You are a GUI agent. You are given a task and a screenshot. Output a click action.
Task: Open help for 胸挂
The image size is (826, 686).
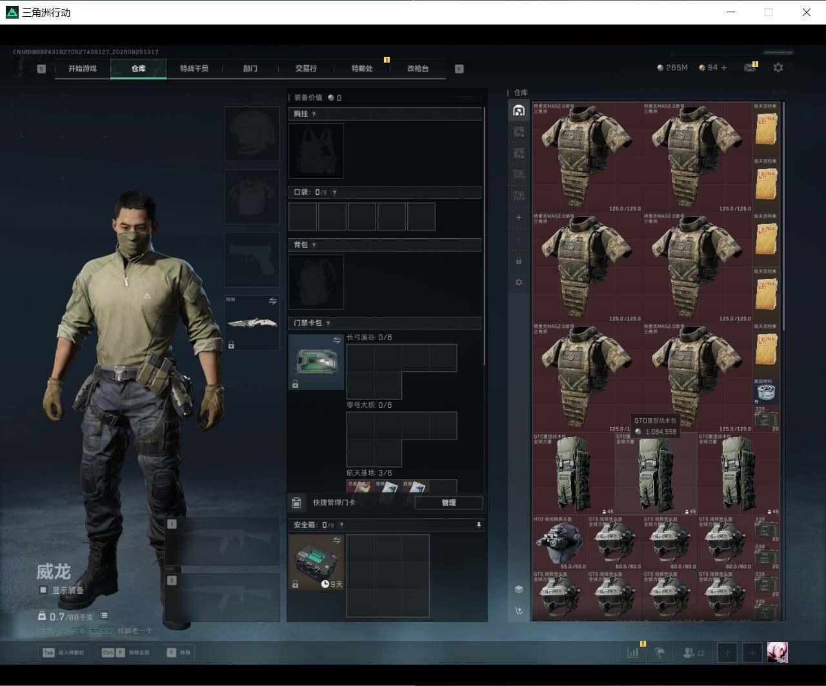(314, 114)
